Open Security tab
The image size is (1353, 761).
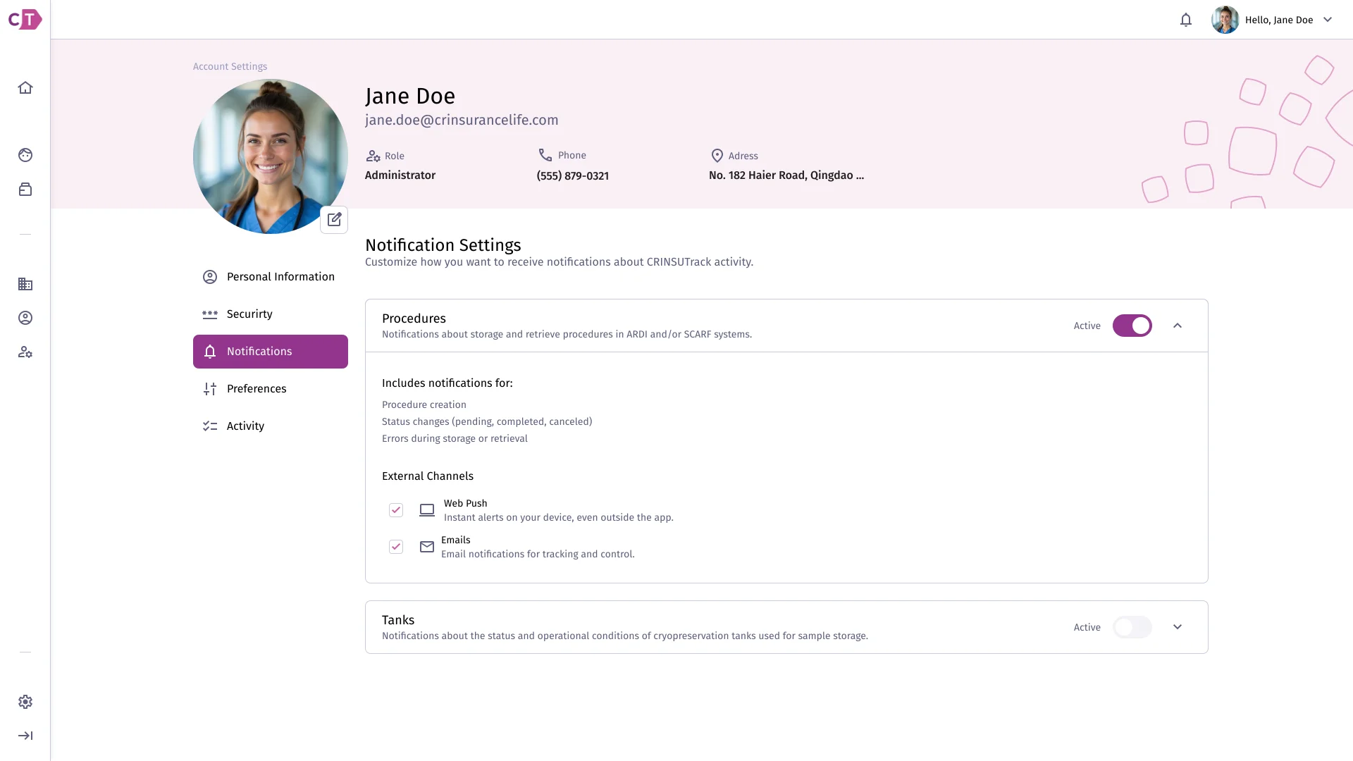coord(271,314)
